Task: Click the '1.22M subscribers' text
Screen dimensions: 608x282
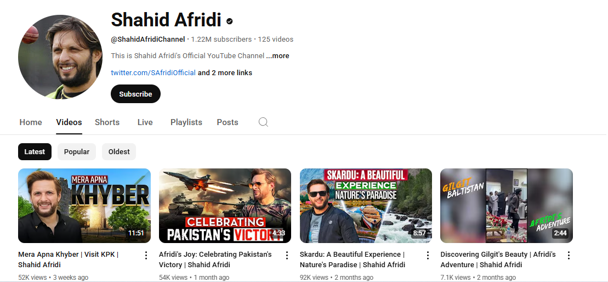Action: coord(221,39)
